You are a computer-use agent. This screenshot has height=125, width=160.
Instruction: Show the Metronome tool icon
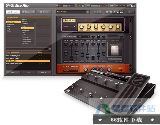click(118, 12)
